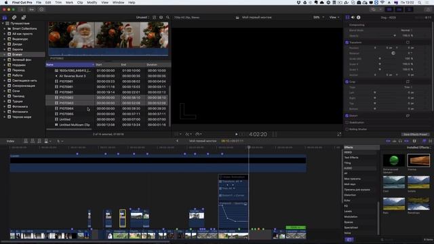Viewport: 434px width, 244px height.
Task: Enable the Stabilization checkbox
Action: click(347, 122)
